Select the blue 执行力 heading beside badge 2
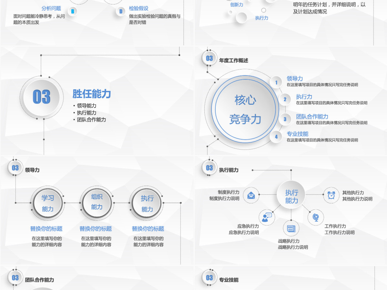The width and height of the screenshot is (387, 290). (x=304, y=97)
